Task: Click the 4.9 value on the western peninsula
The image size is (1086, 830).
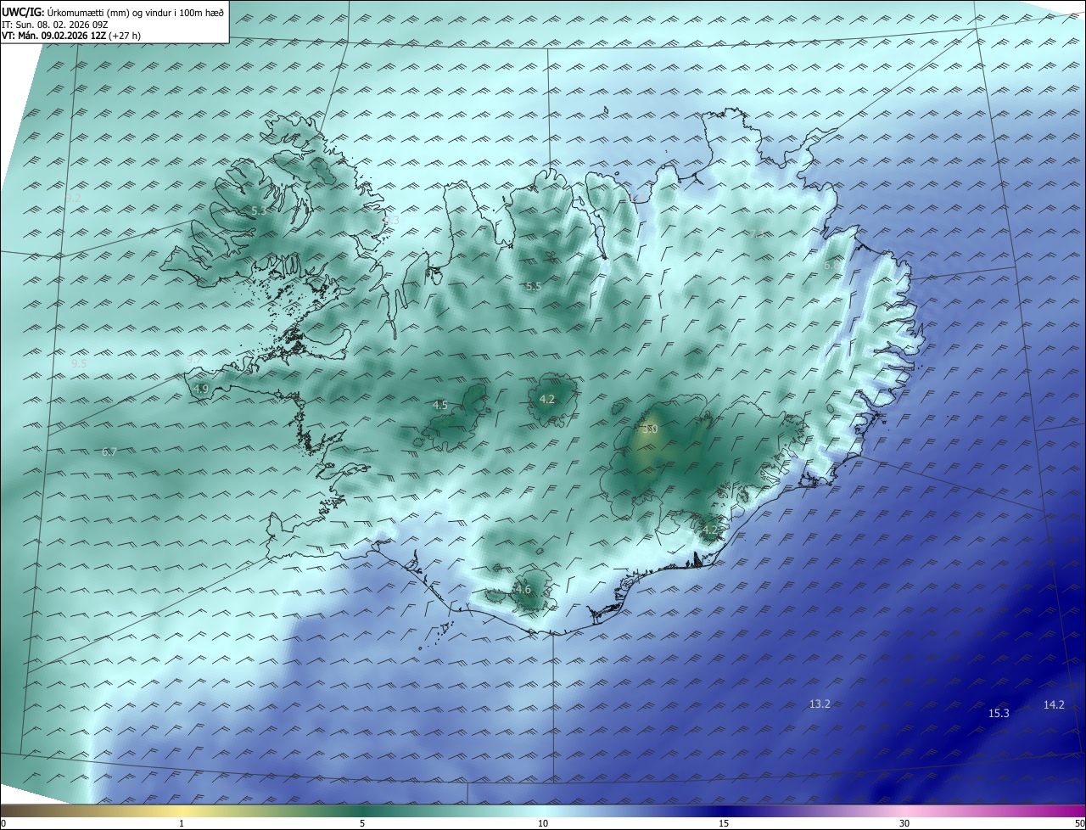Action: 201,389
